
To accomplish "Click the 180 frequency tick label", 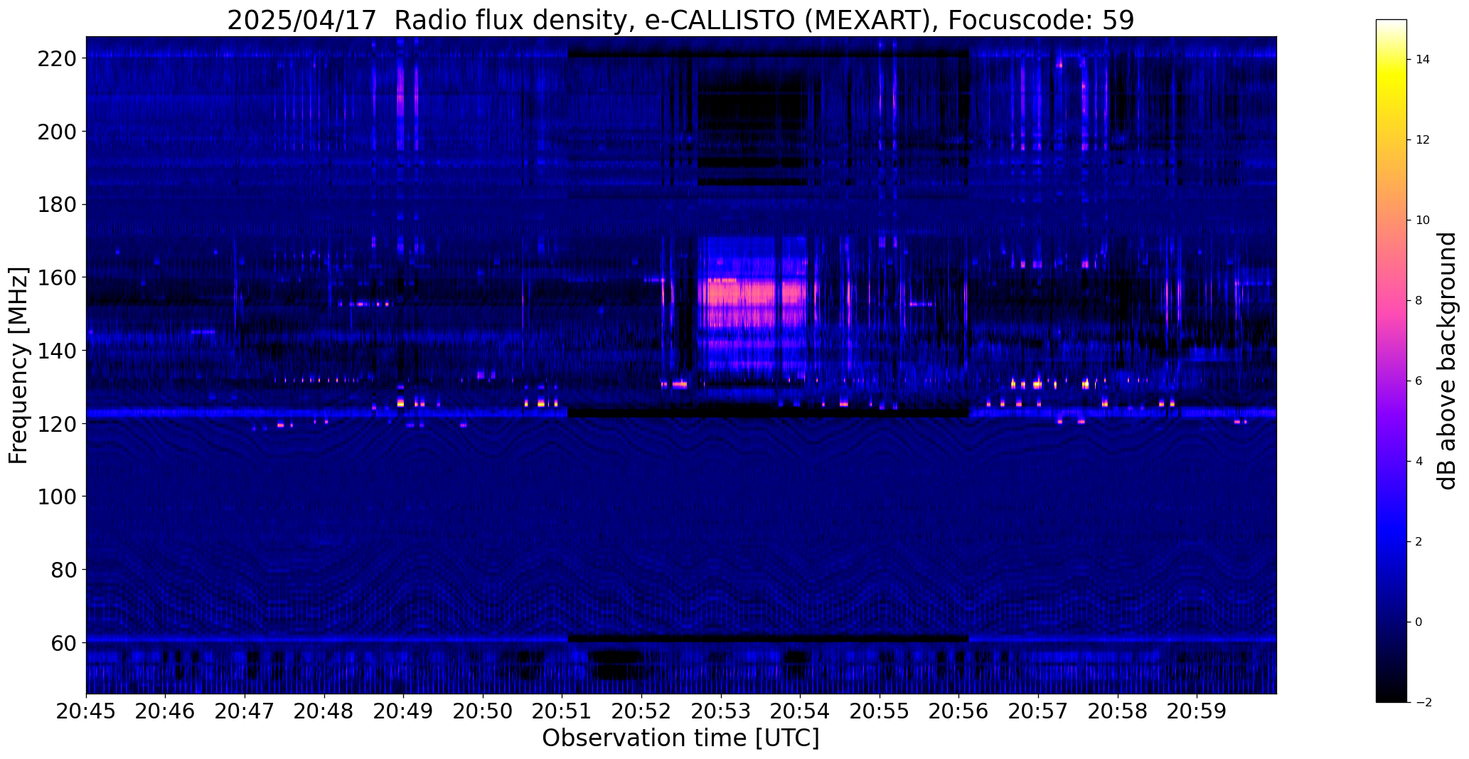I will click(58, 205).
